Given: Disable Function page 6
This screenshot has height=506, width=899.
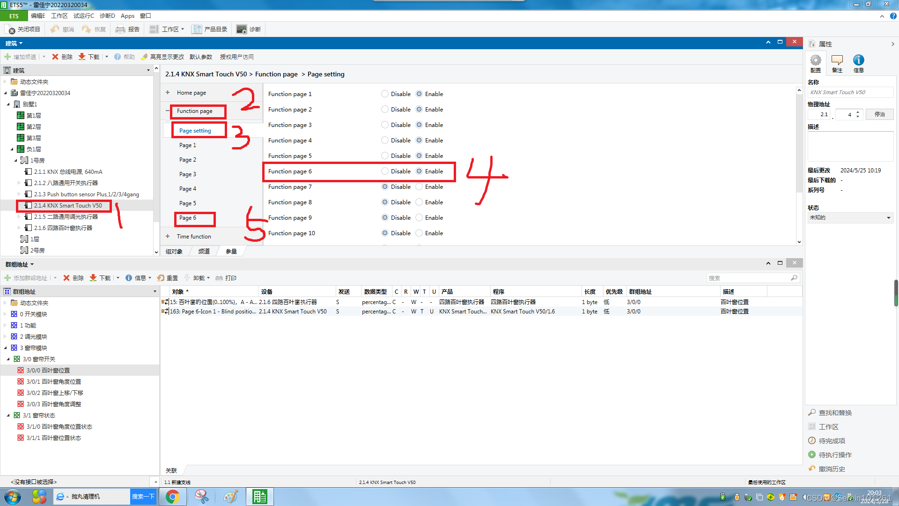Looking at the screenshot, I should [x=385, y=171].
